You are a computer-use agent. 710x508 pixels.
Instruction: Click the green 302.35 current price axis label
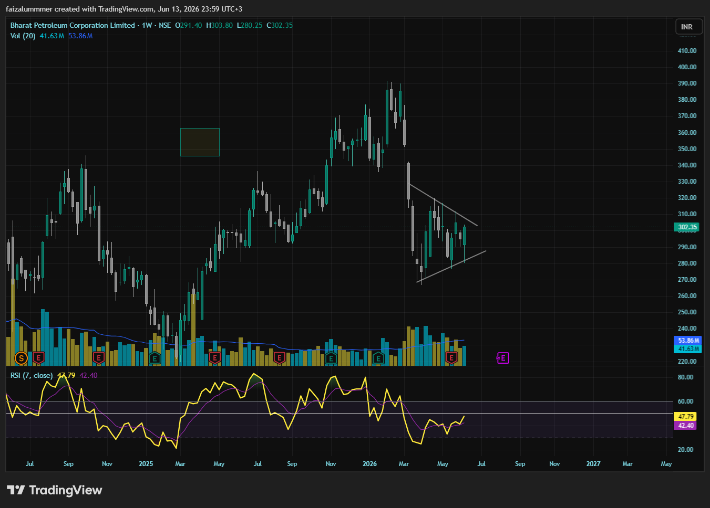(687, 227)
